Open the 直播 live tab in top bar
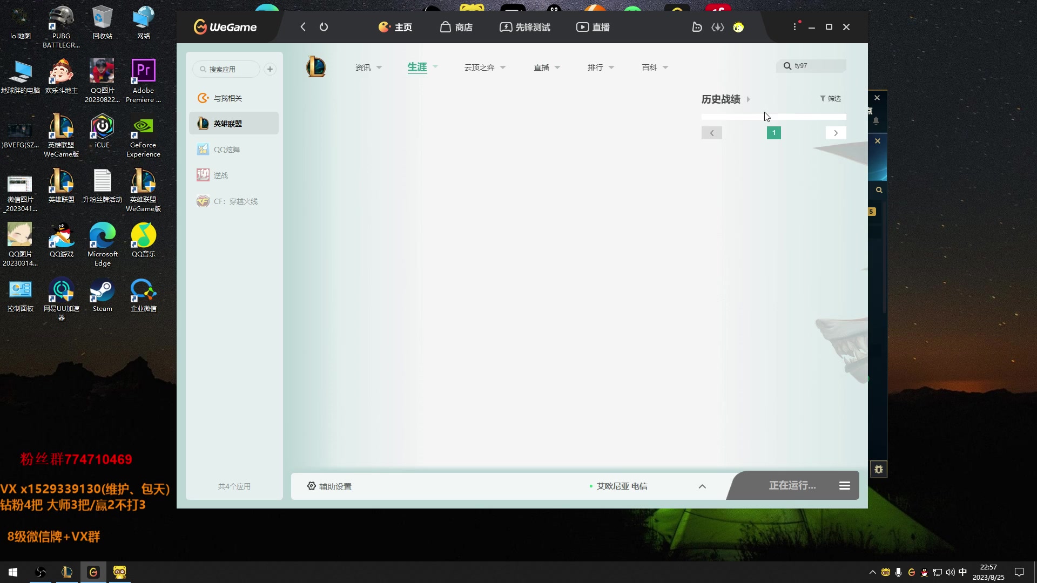This screenshot has height=583, width=1037. tap(593, 27)
